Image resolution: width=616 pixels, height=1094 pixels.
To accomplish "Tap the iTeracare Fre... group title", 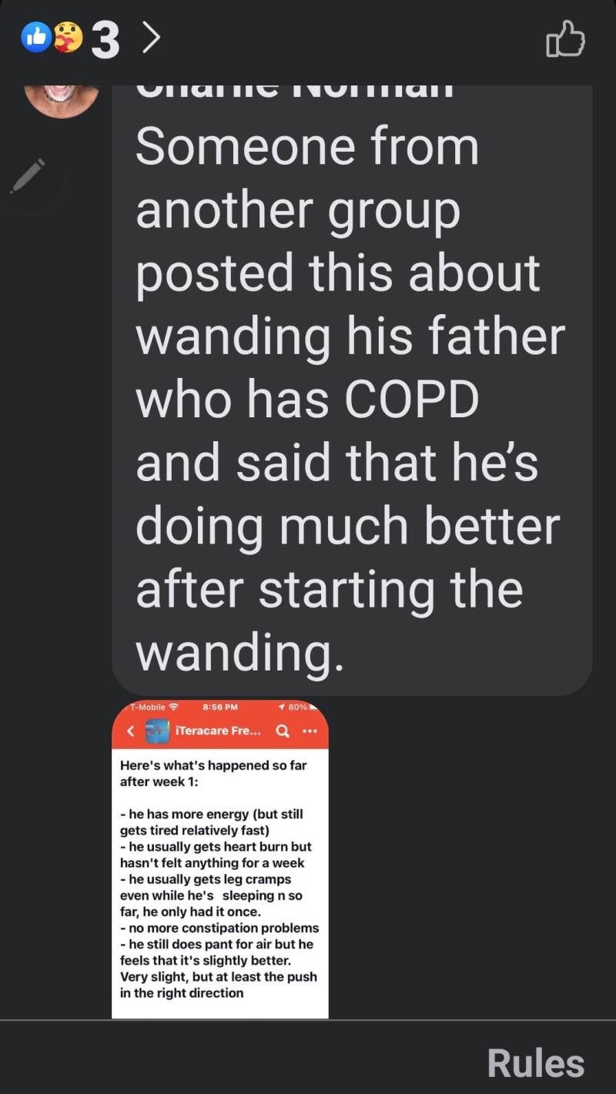I will [219, 731].
